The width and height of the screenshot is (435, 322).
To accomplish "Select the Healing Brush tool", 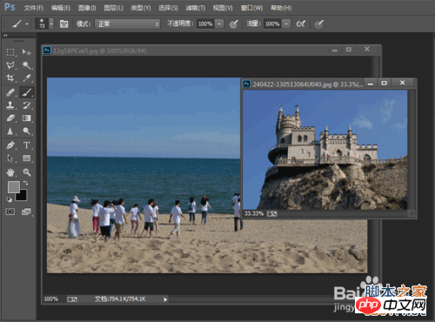I will pos(10,92).
